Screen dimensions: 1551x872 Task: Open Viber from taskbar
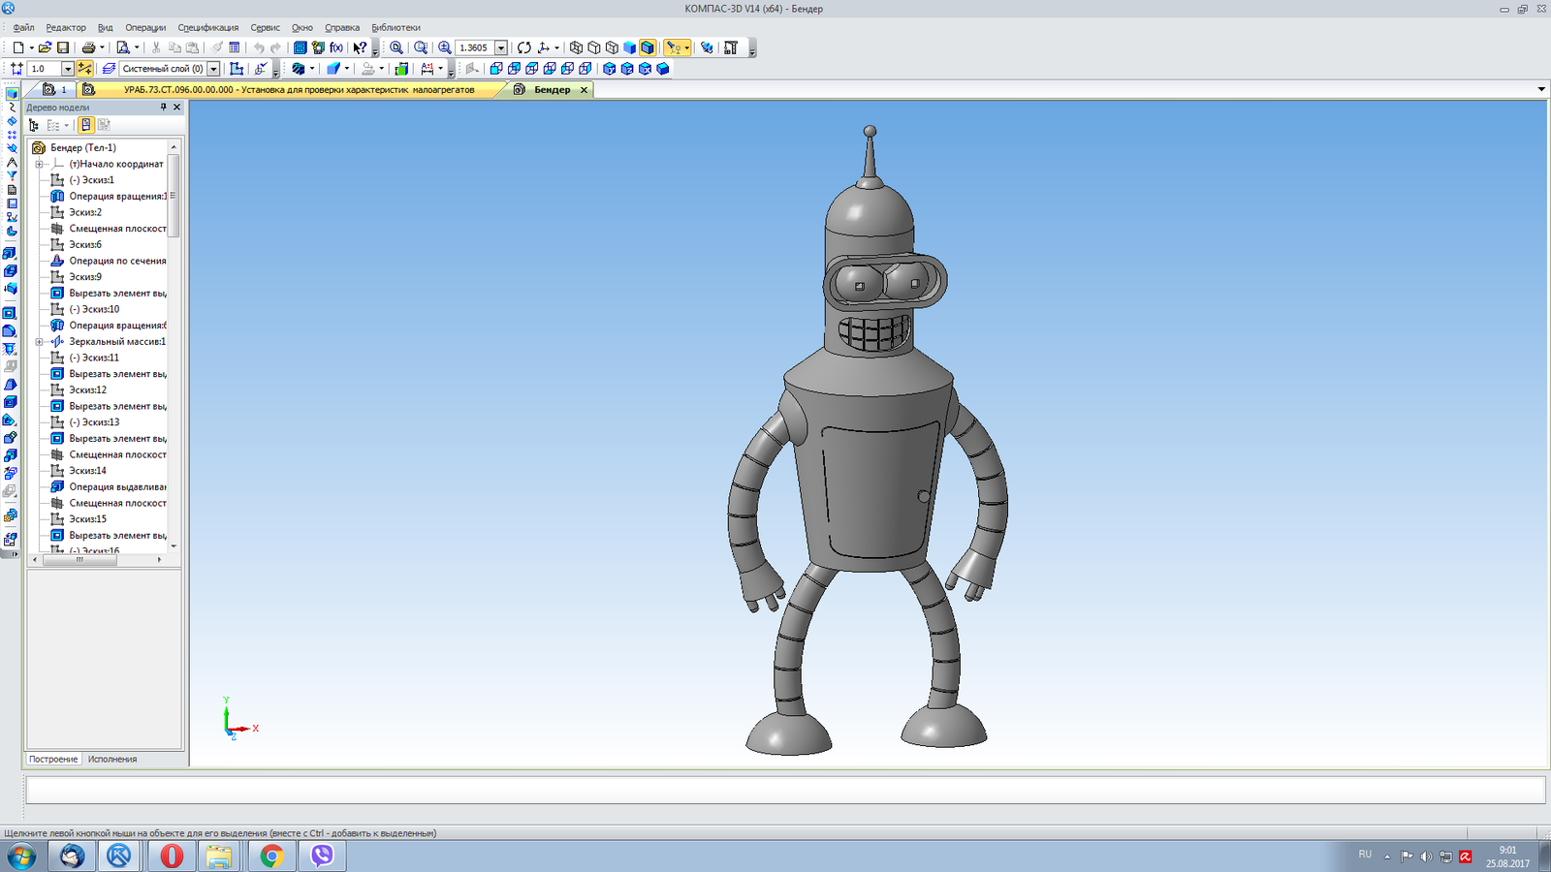(x=322, y=856)
